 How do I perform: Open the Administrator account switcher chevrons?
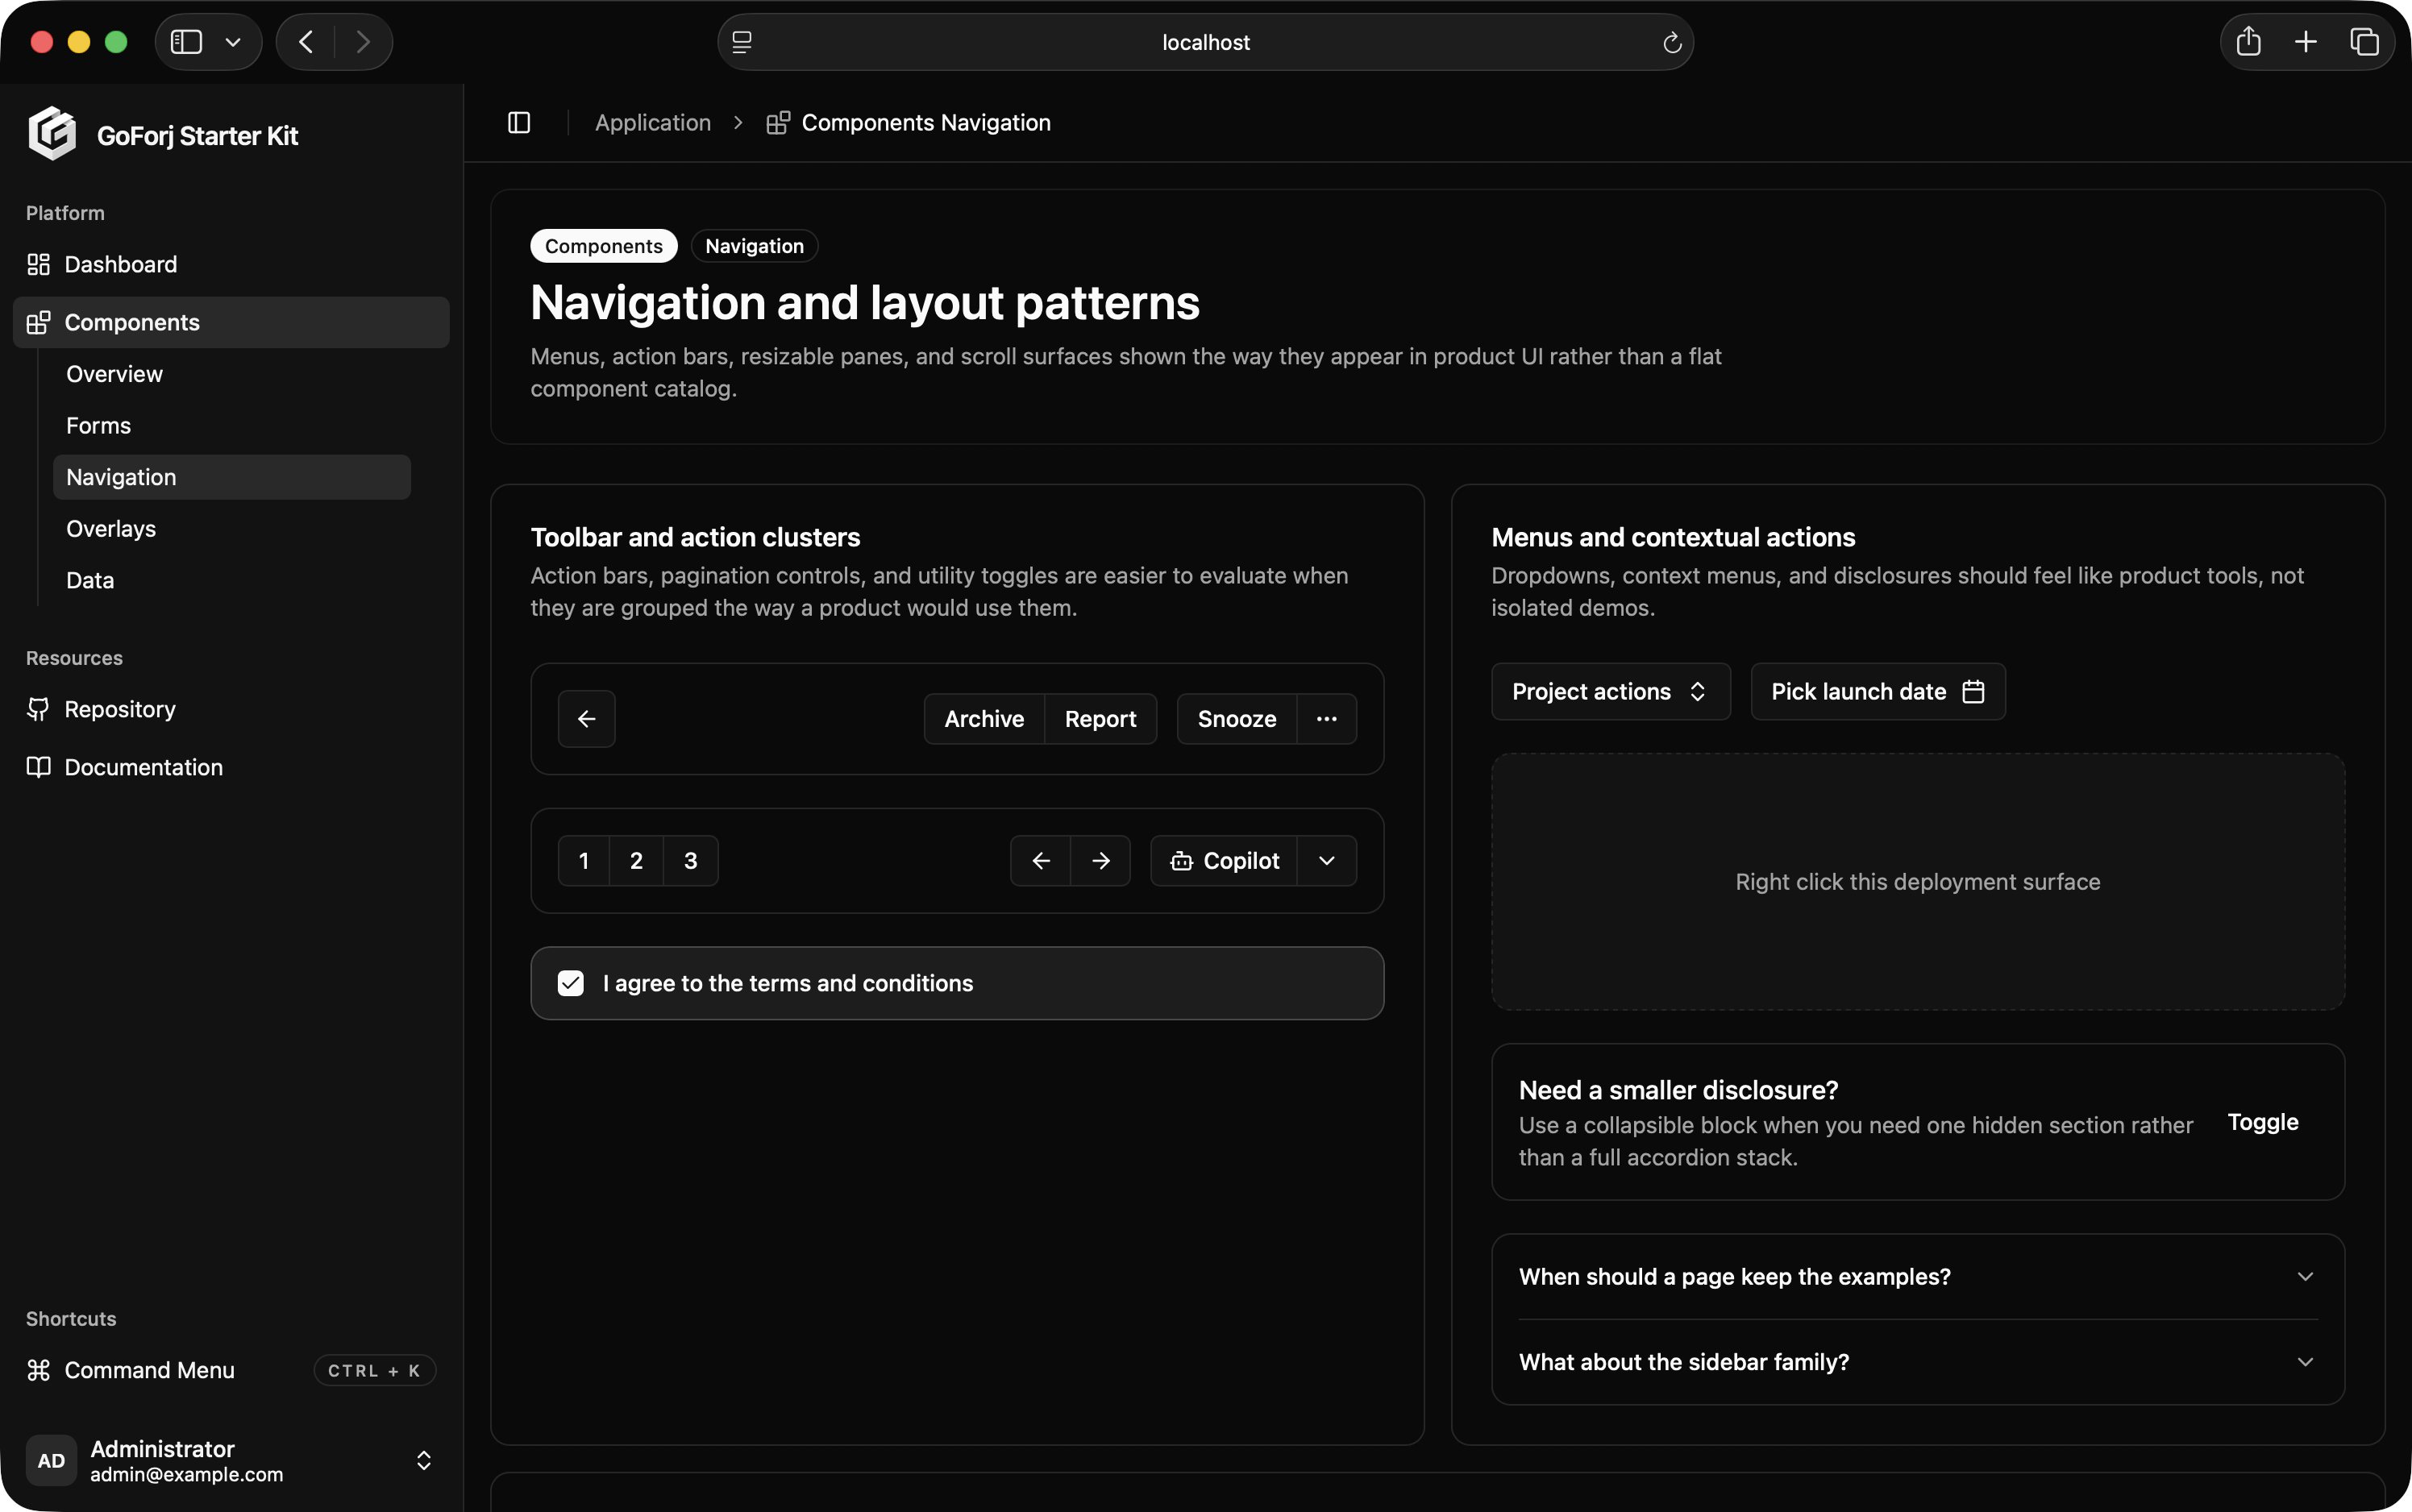424,1461
